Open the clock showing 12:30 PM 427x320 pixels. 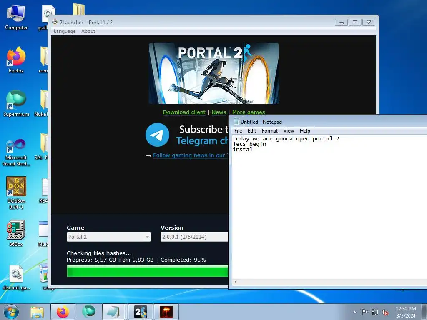tap(406, 312)
